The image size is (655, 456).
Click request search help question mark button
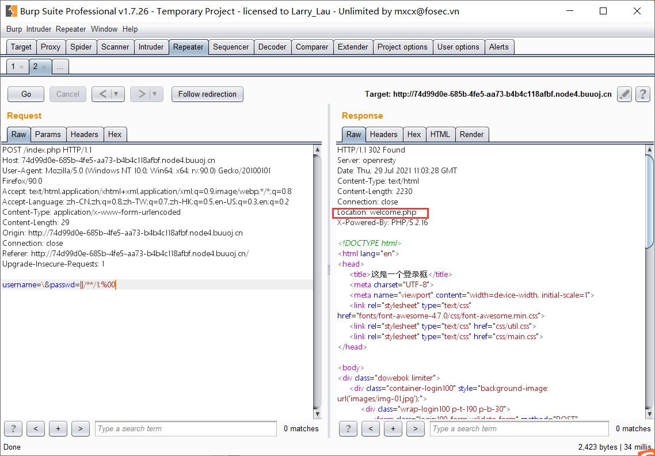coord(13,428)
